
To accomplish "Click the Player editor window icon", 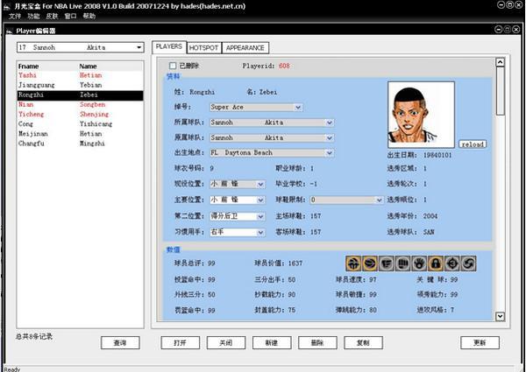I will pos(10,31).
